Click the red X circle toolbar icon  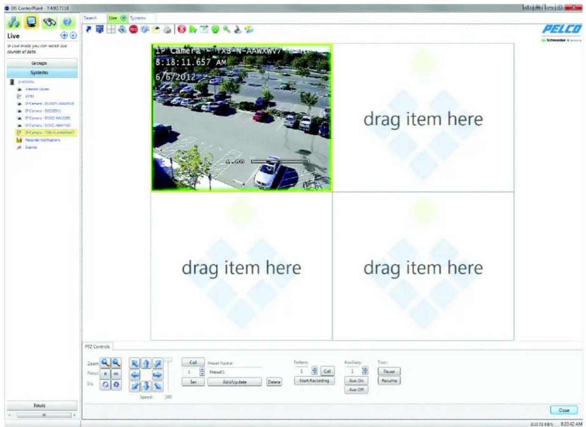(182, 29)
